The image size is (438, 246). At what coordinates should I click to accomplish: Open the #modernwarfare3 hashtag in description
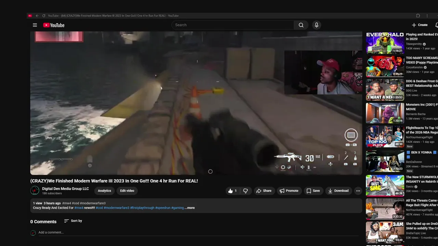pyautogui.click(x=116, y=208)
